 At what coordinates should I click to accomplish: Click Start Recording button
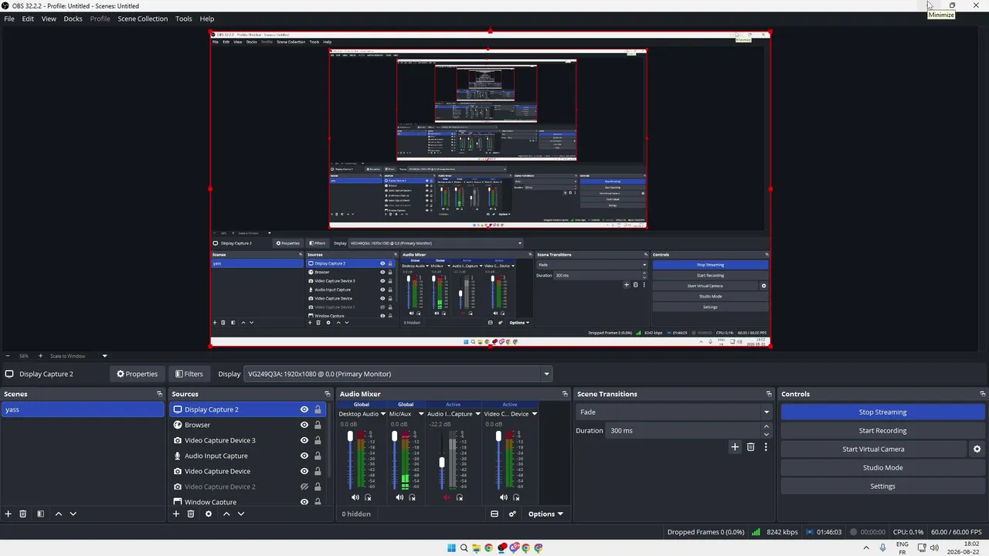tap(882, 430)
